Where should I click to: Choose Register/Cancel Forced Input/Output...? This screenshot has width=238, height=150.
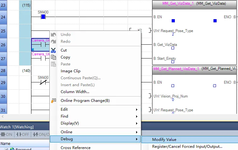coord(187,147)
